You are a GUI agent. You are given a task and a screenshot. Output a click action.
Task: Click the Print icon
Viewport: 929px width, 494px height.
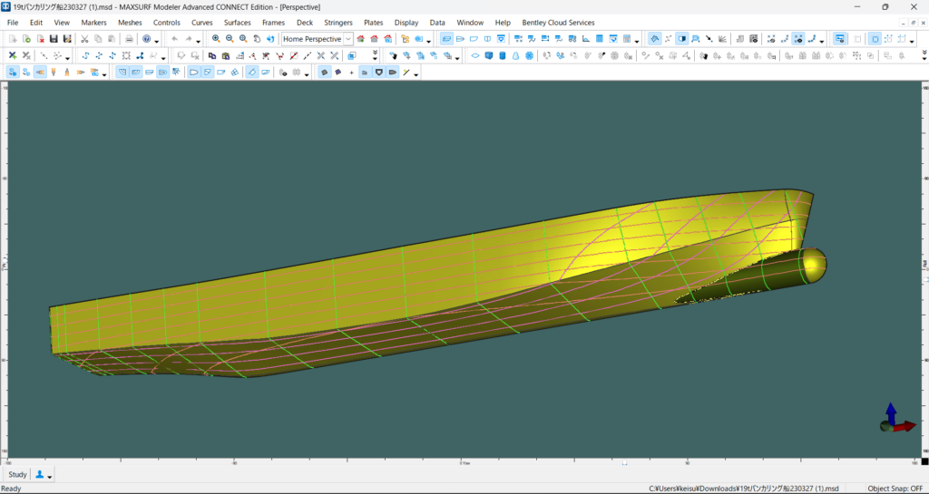129,39
